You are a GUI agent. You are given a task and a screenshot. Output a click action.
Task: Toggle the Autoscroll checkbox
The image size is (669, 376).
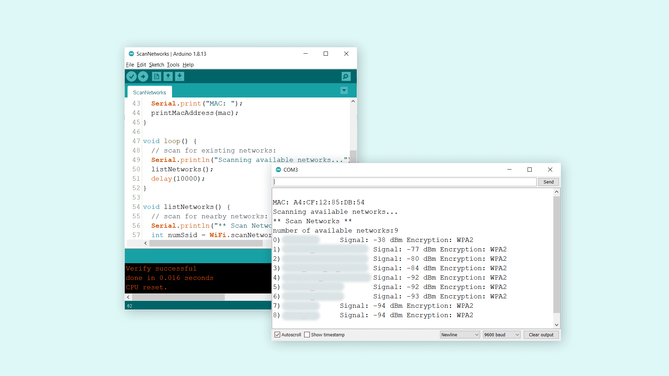[x=277, y=335]
